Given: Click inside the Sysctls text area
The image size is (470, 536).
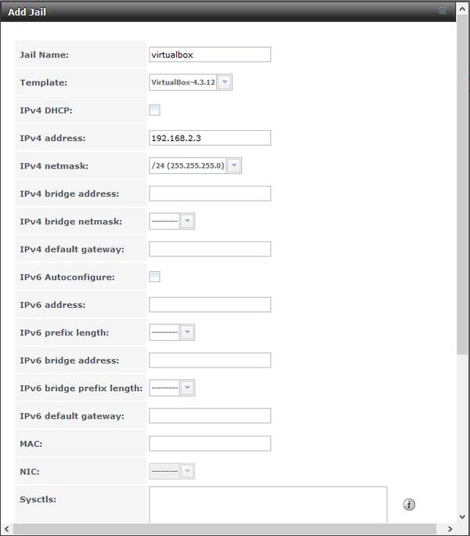Looking at the screenshot, I should click(268, 504).
